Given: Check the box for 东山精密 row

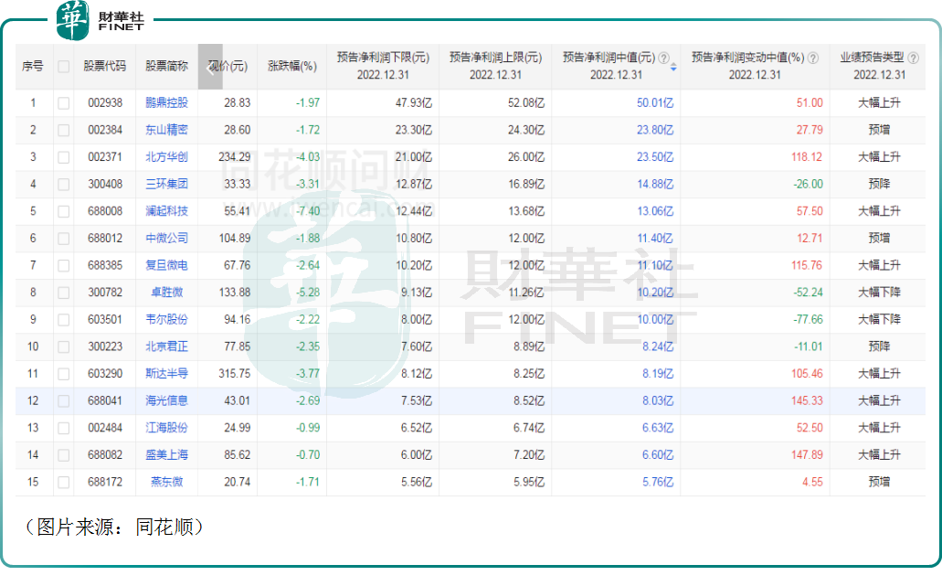Looking at the screenshot, I should pyautogui.click(x=64, y=131).
